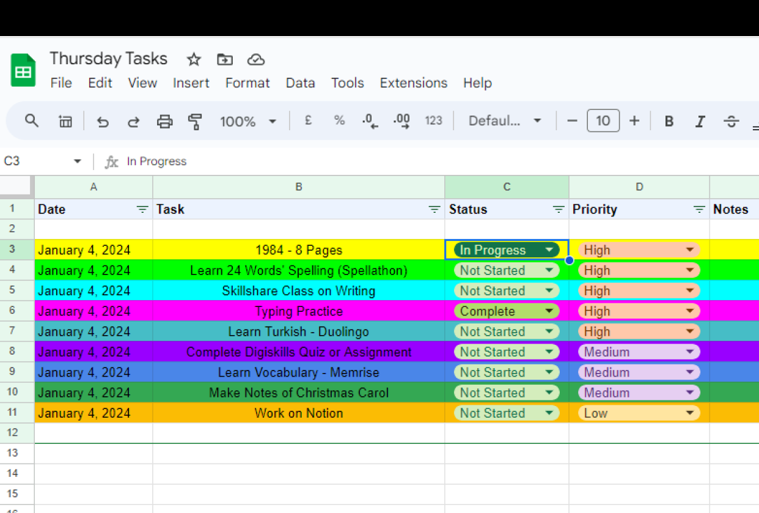This screenshot has height=513, width=759.
Task: Format as percent
Action: (339, 121)
